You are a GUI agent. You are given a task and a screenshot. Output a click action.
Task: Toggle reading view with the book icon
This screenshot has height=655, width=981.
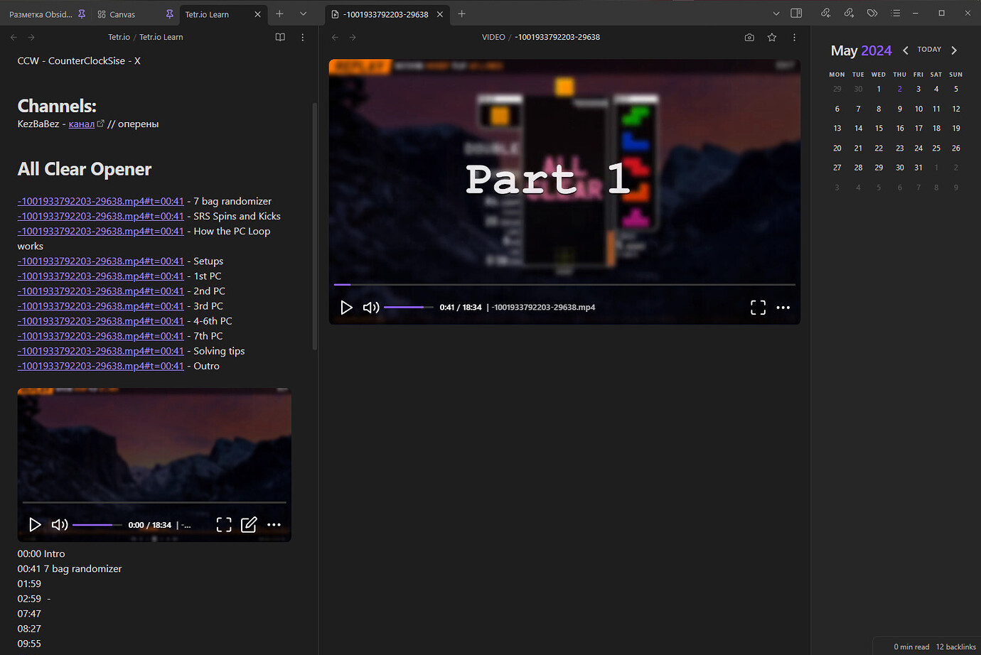[x=280, y=38]
